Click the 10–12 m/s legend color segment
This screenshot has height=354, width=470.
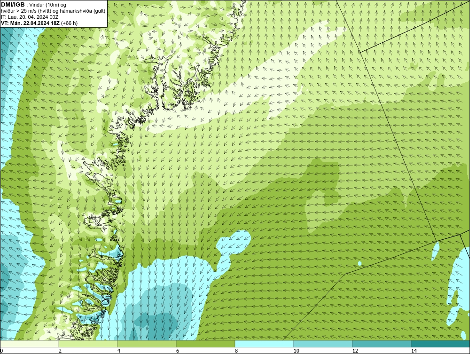click(323, 344)
